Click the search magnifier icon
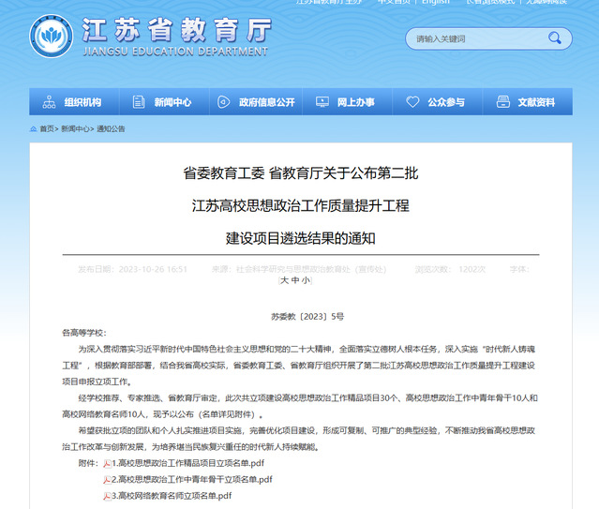 tap(556, 38)
